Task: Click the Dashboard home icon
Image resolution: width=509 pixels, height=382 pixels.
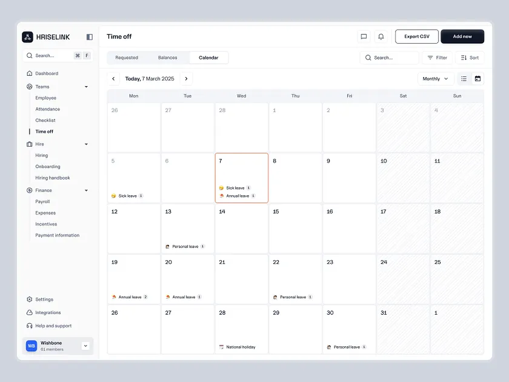Action: pyautogui.click(x=30, y=73)
